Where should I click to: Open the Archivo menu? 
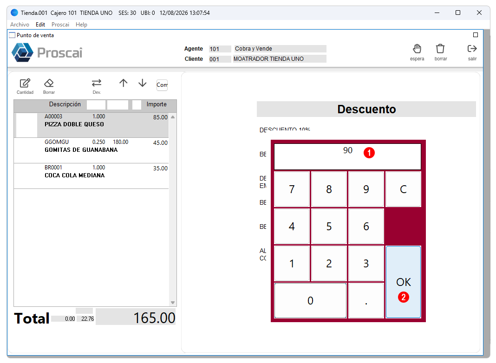(x=20, y=24)
